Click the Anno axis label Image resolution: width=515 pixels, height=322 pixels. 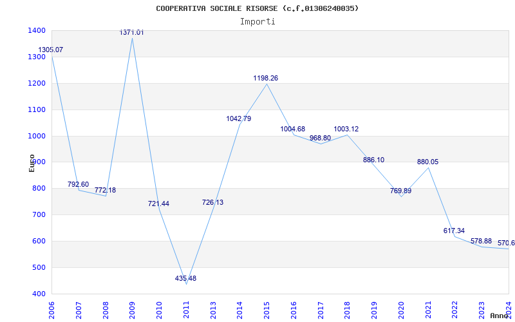pyautogui.click(x=500, y=316)
